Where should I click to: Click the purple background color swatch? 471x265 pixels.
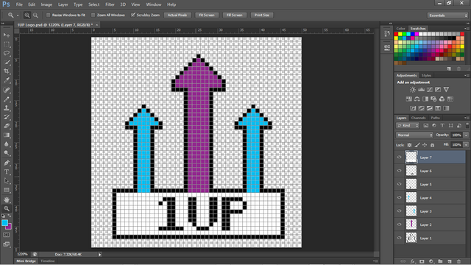(9, 227)
